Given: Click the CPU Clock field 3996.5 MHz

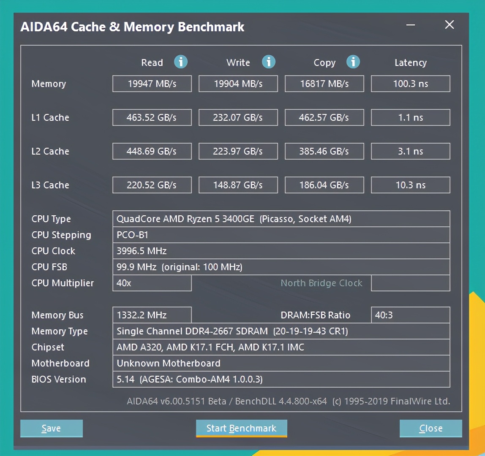Looking at the screenshot, I should coord(281,251).
